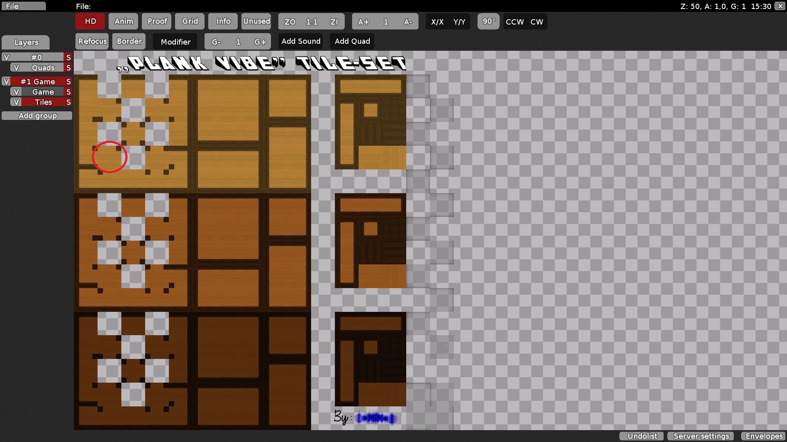The image size is (787, 442).
Task: Toggle visibility of the Quads layer
Action: tap(16, 67)
